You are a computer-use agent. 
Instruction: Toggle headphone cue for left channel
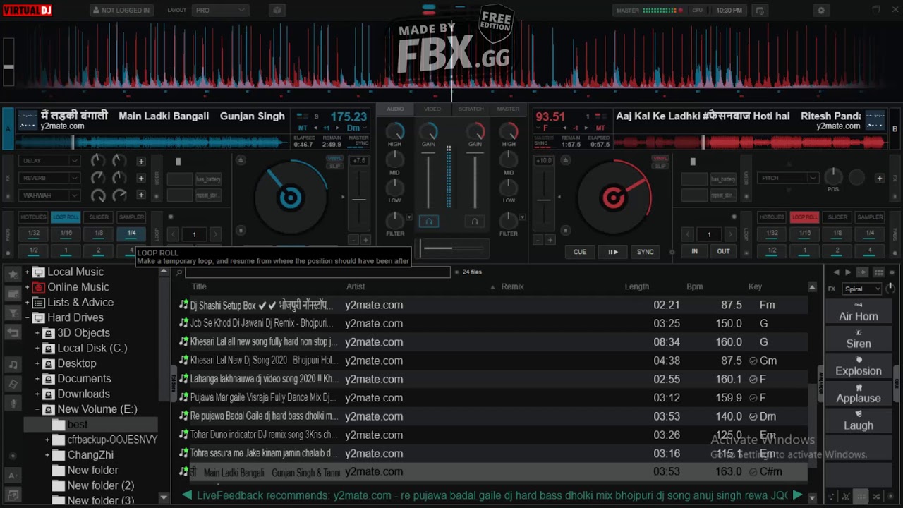click(x=428, y=222)
